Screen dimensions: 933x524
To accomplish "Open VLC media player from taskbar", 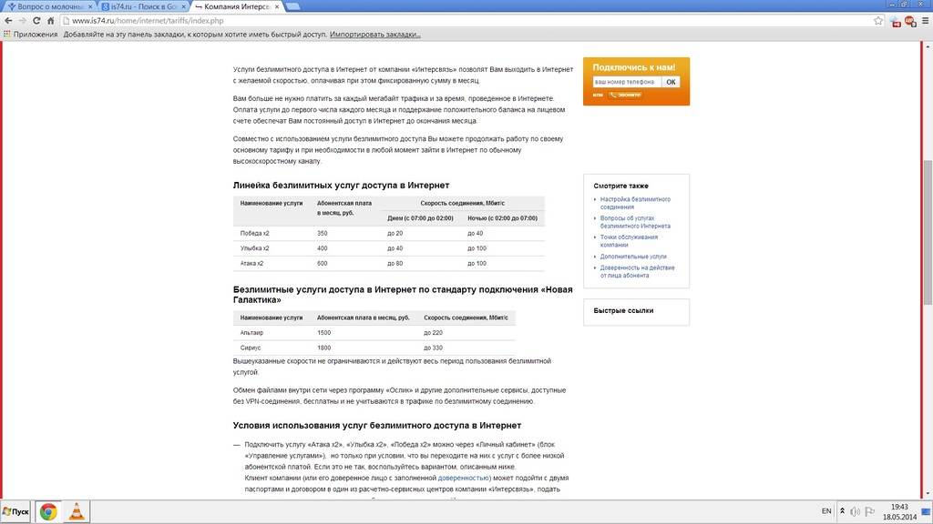I will (x=77, y=511).
